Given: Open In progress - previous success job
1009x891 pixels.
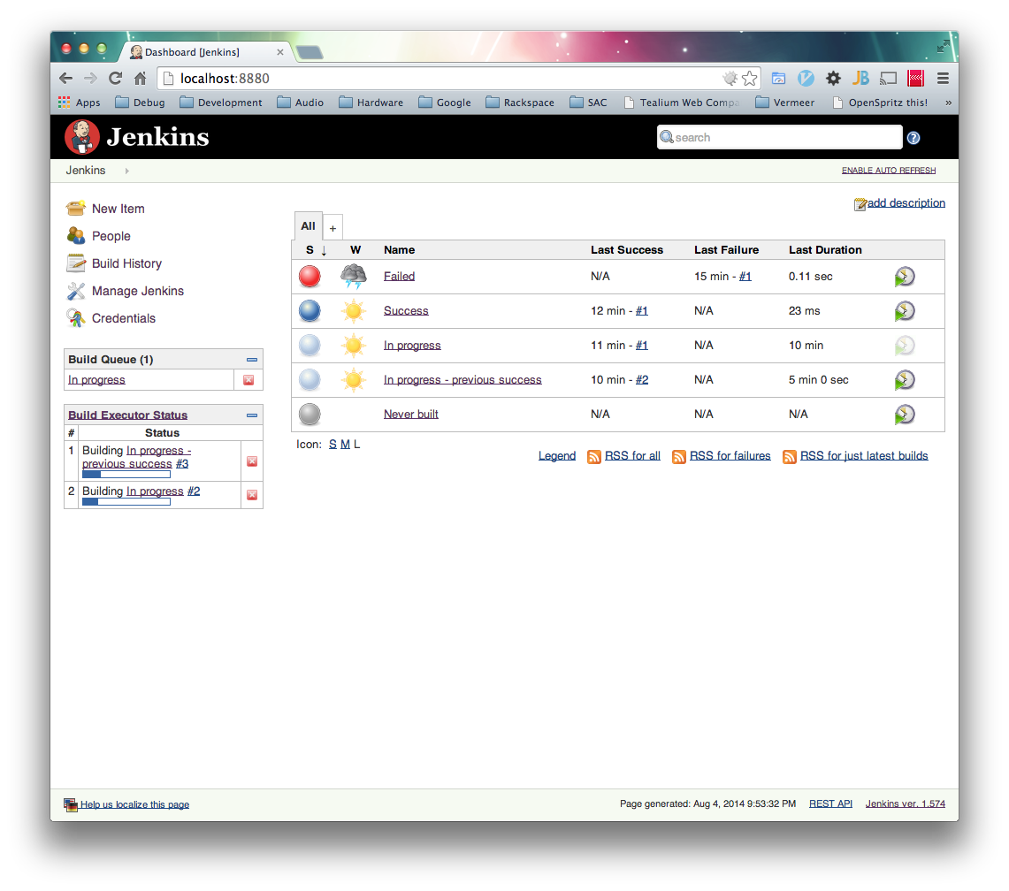Looking at the screenshot, I should tap(462, 379).
